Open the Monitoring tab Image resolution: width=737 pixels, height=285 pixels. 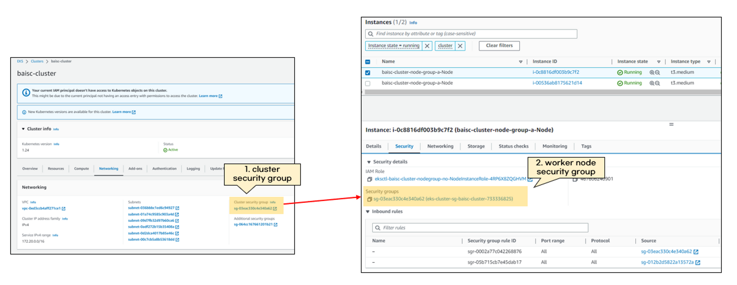pyautogui.click(x=555, y=146)
